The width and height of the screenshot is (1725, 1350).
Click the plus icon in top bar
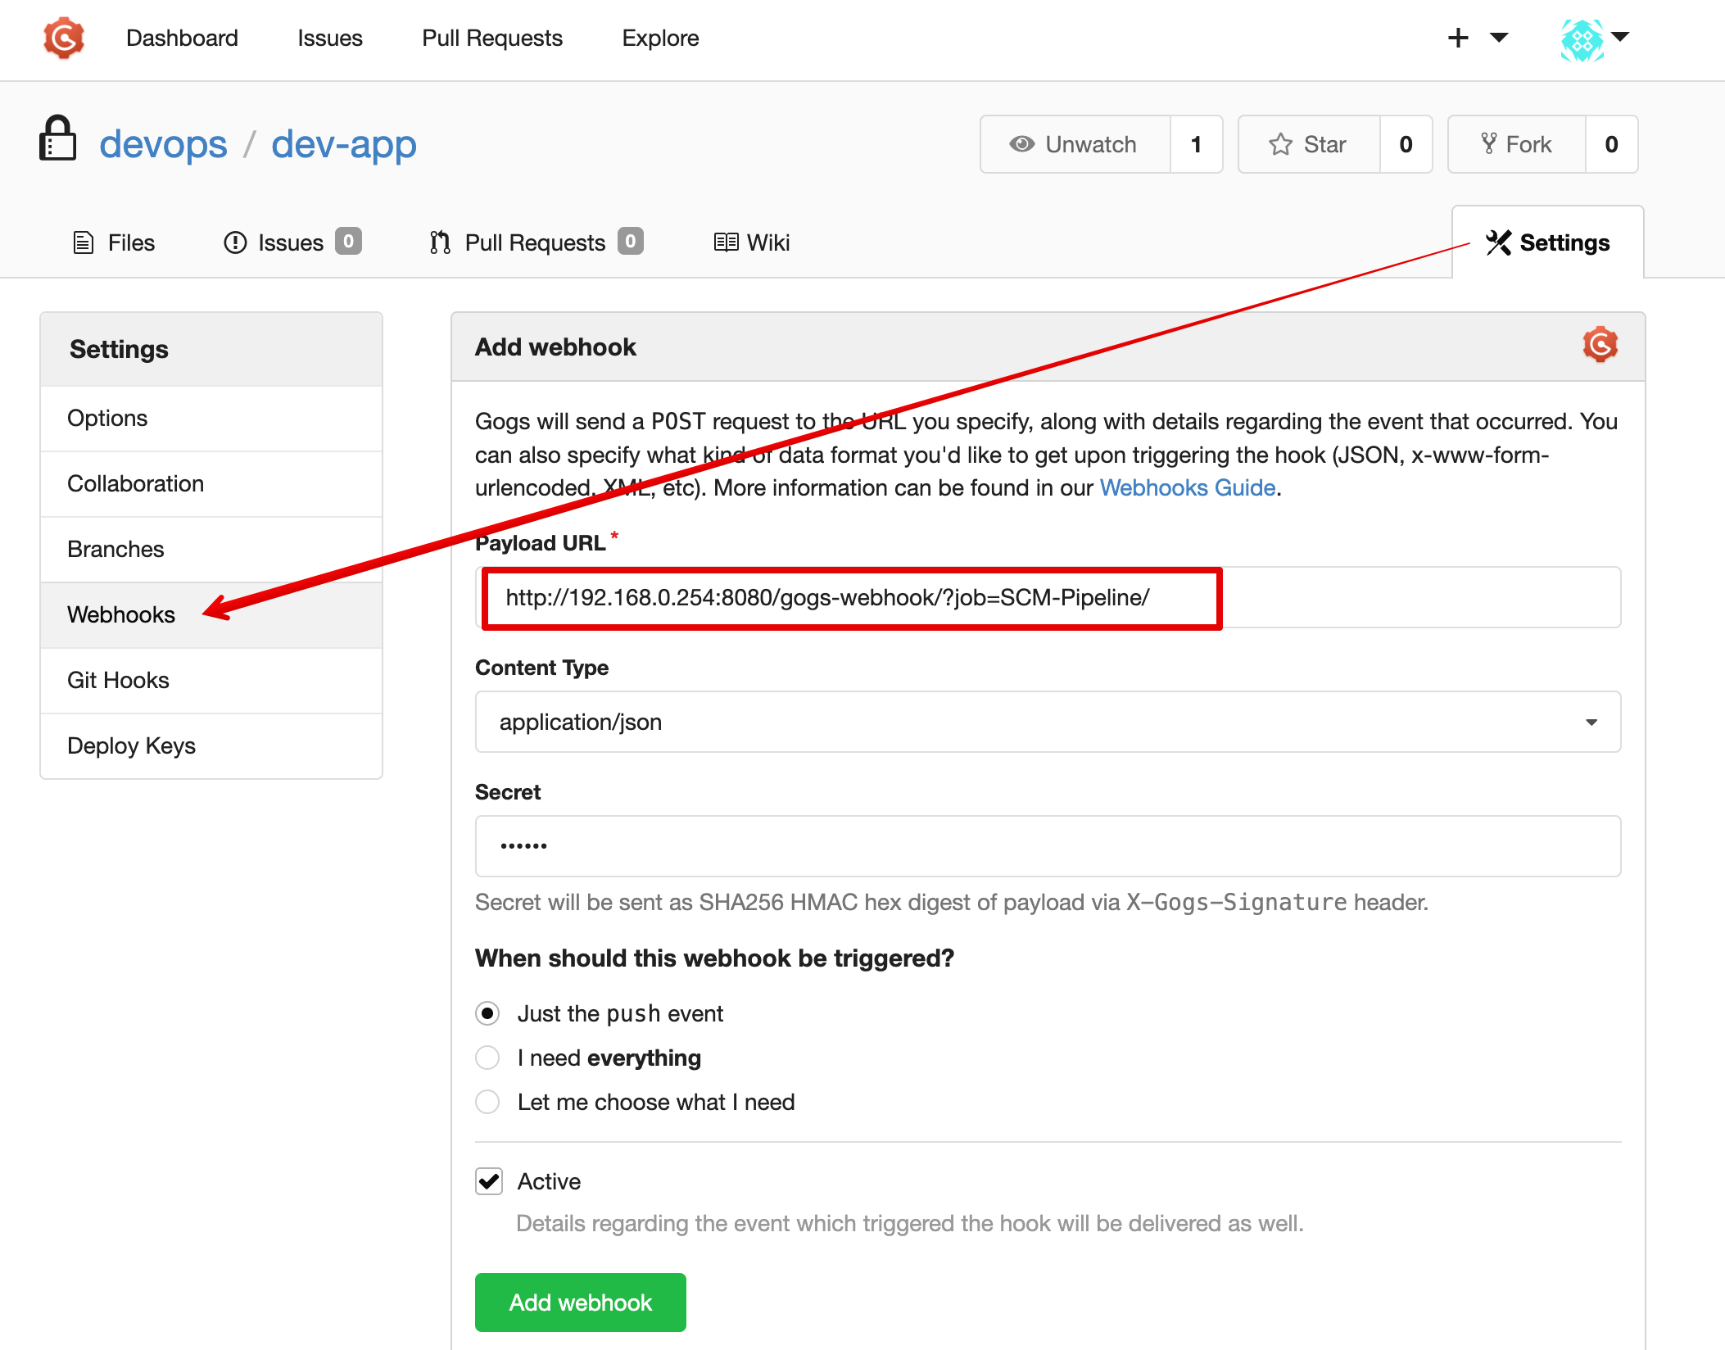coord(1458,38)
